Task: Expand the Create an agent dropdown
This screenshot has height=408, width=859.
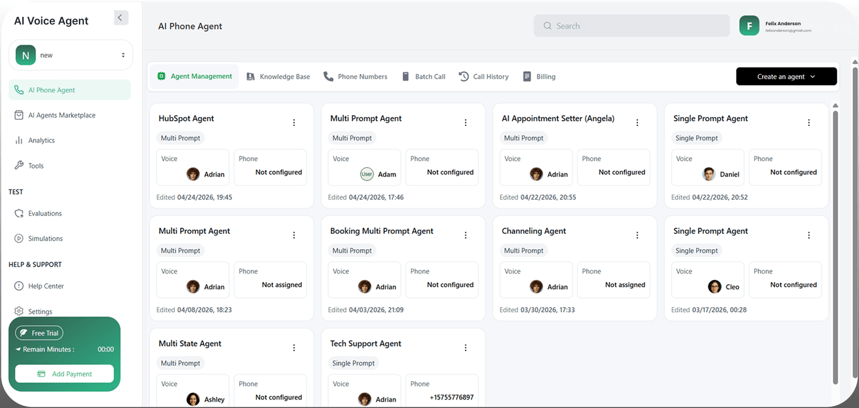Action: (x=786, y=77)
